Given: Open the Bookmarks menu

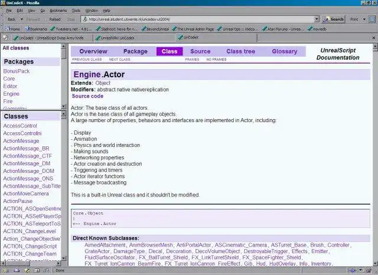Looking at the screenshot, I should (x=58, y=11).
